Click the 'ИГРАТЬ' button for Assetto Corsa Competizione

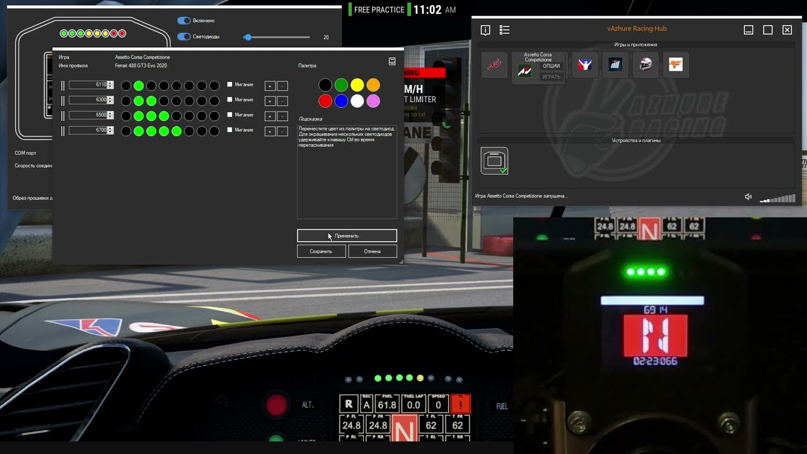pos(551,77)
